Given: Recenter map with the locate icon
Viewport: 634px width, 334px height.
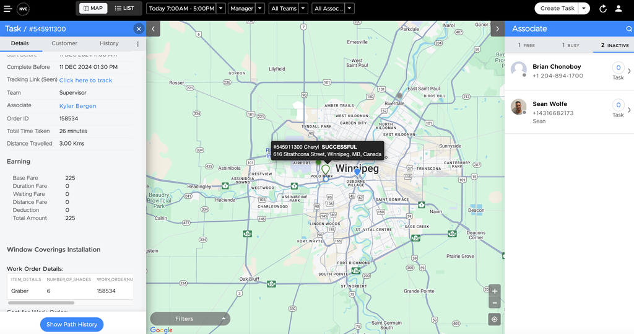Looking at the screenshot, I should tap(494, 319).
